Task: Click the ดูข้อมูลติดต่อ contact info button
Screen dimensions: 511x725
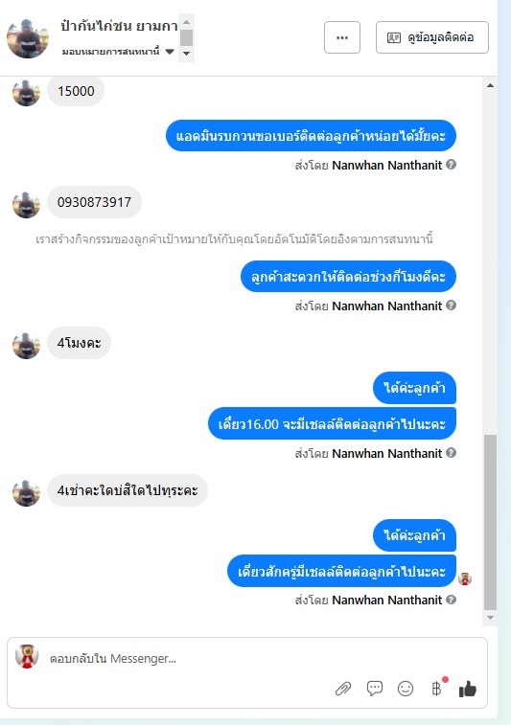Action: click(431, 37)
